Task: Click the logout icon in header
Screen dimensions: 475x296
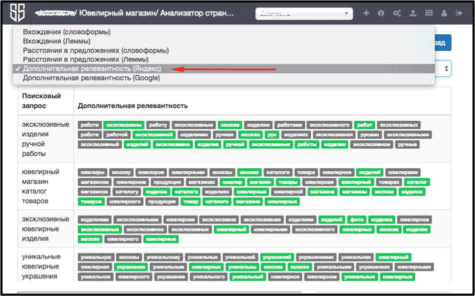Action: [459, 13]
